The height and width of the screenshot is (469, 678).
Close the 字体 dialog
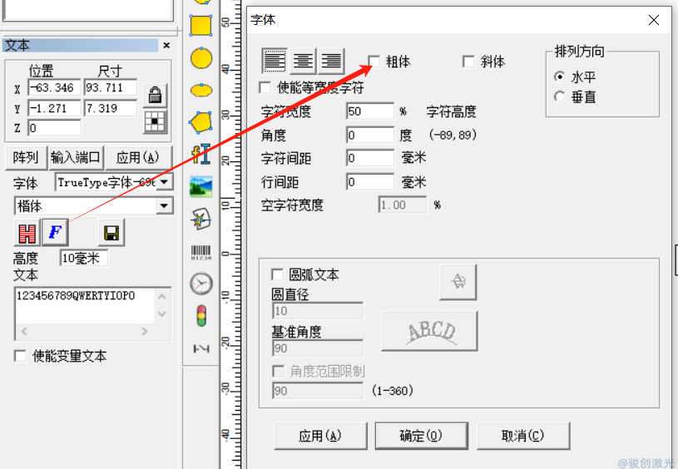click(x=654, y=20)
